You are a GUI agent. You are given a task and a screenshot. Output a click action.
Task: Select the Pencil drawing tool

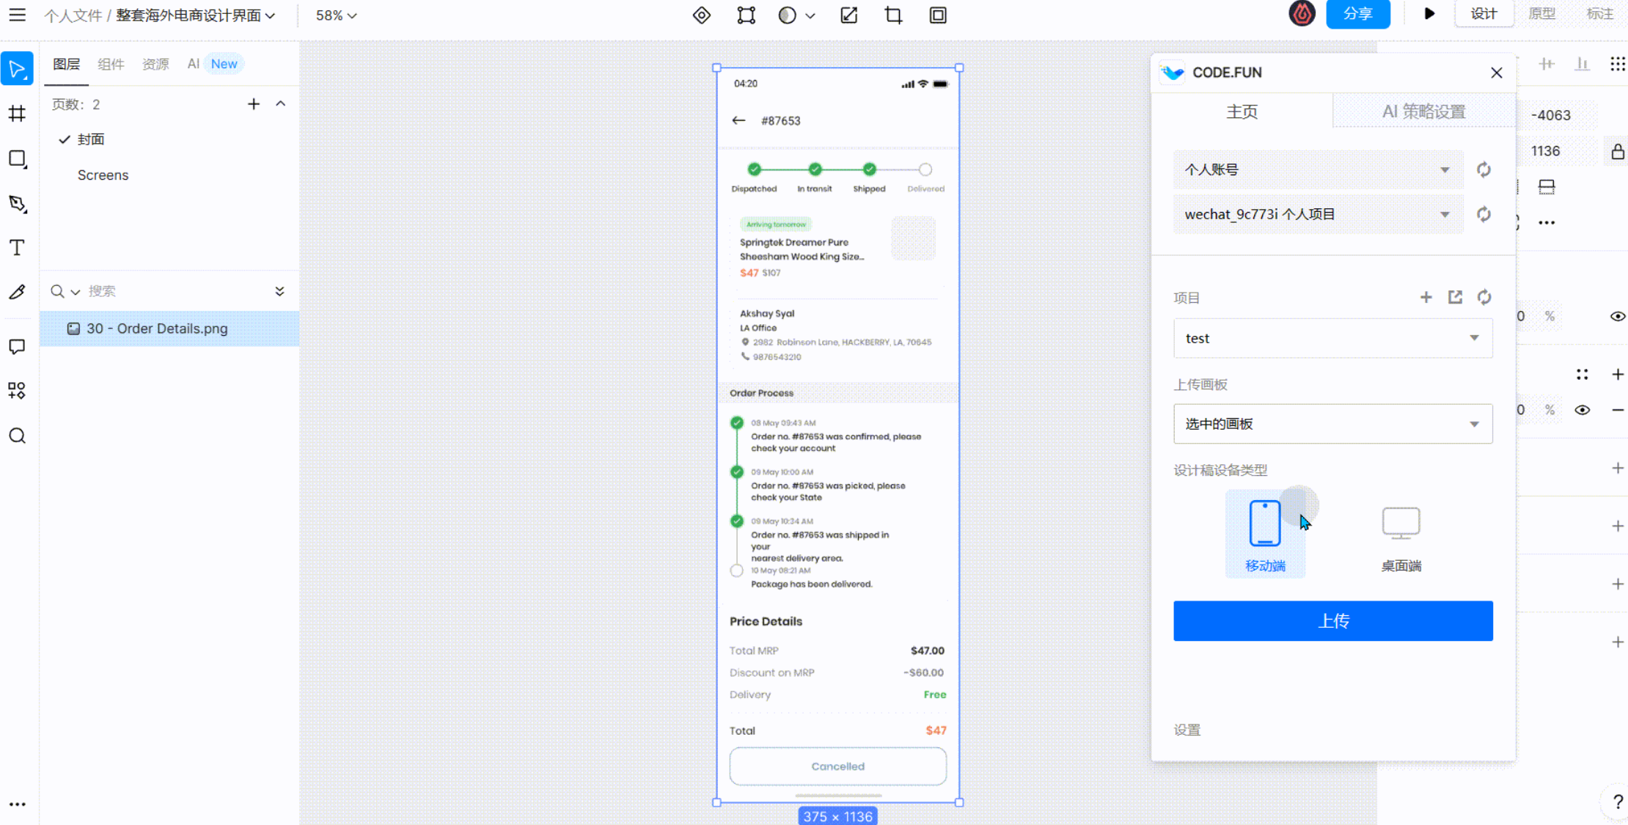17,293
